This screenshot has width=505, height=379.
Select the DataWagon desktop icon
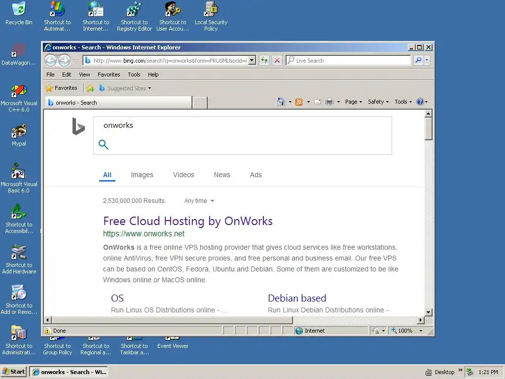19,54
